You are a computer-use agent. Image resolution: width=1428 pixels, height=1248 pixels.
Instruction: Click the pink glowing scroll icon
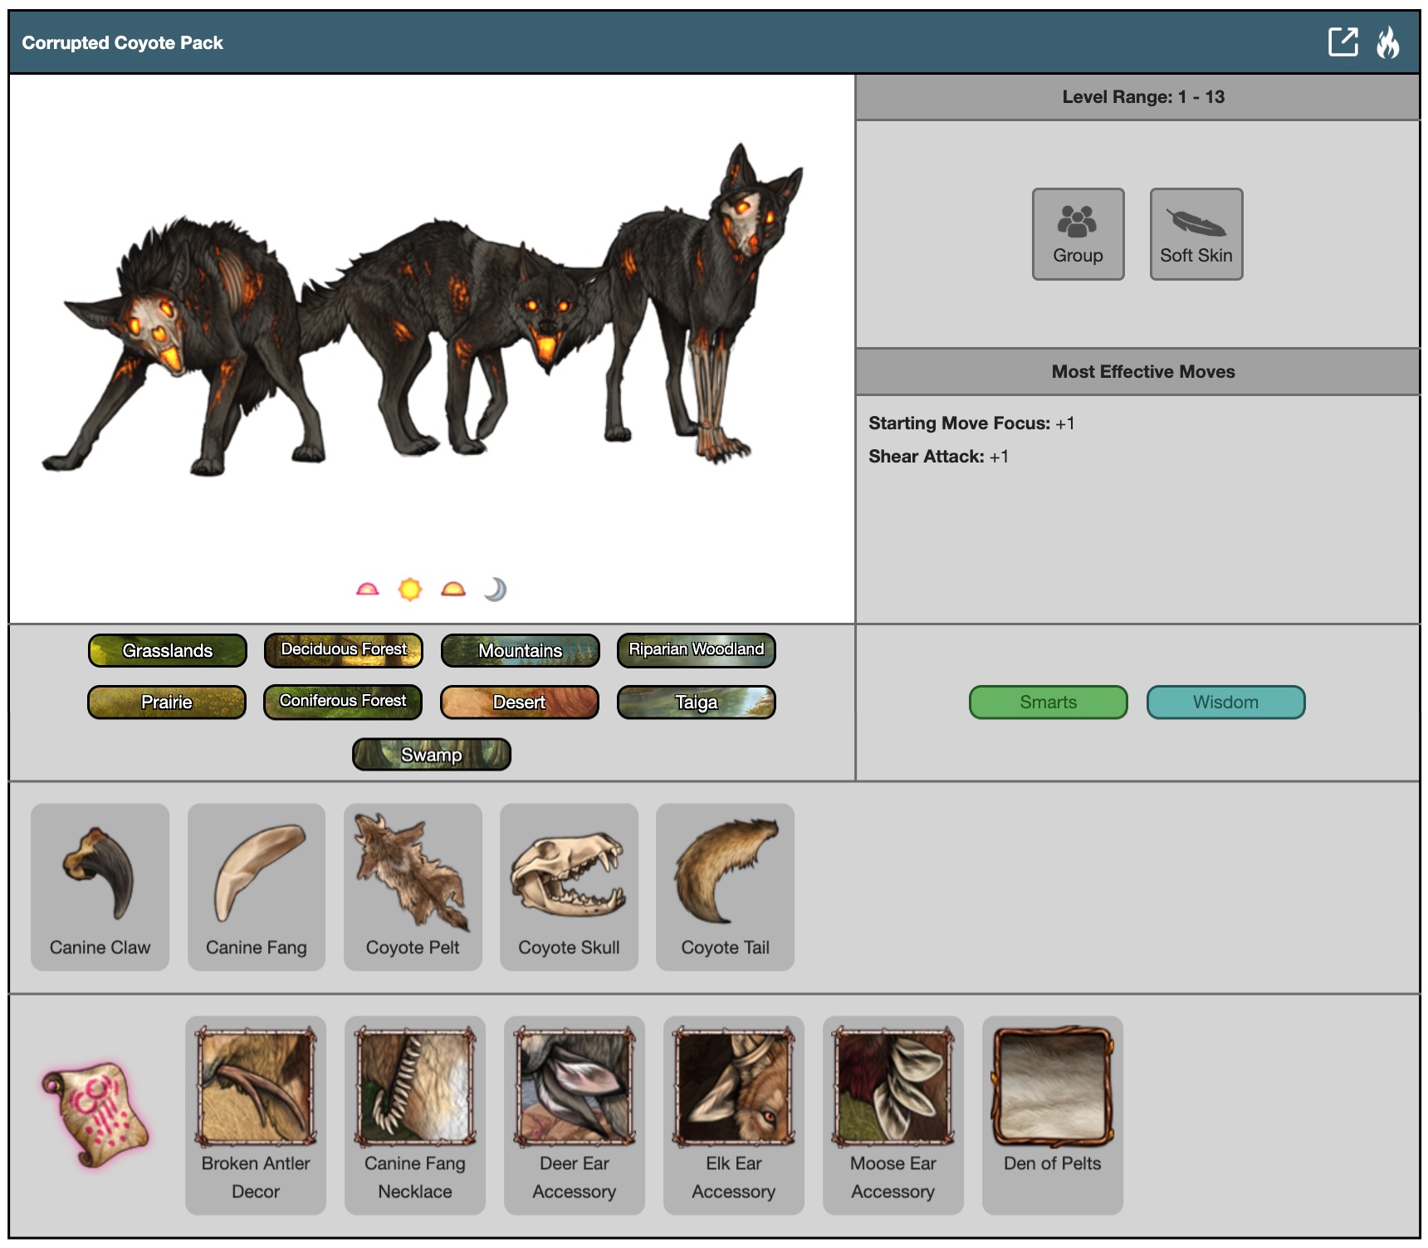coord(95,1114)
